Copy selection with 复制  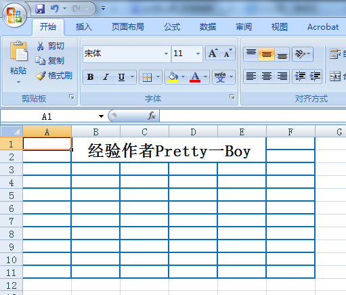point(49,61)
